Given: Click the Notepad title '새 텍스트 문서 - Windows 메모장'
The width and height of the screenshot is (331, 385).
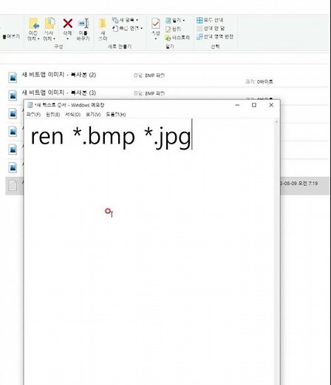Looking at the screenshot, I should [69, 105].
